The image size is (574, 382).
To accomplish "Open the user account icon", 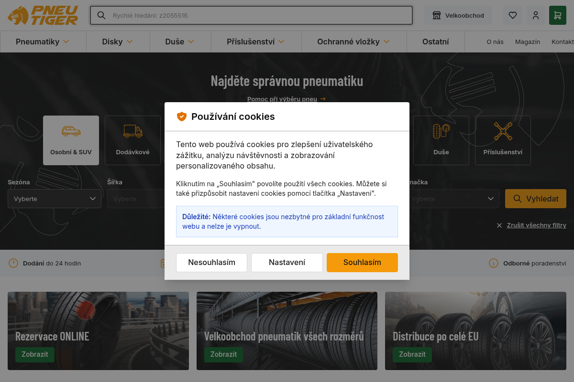I will pos(536,15).
